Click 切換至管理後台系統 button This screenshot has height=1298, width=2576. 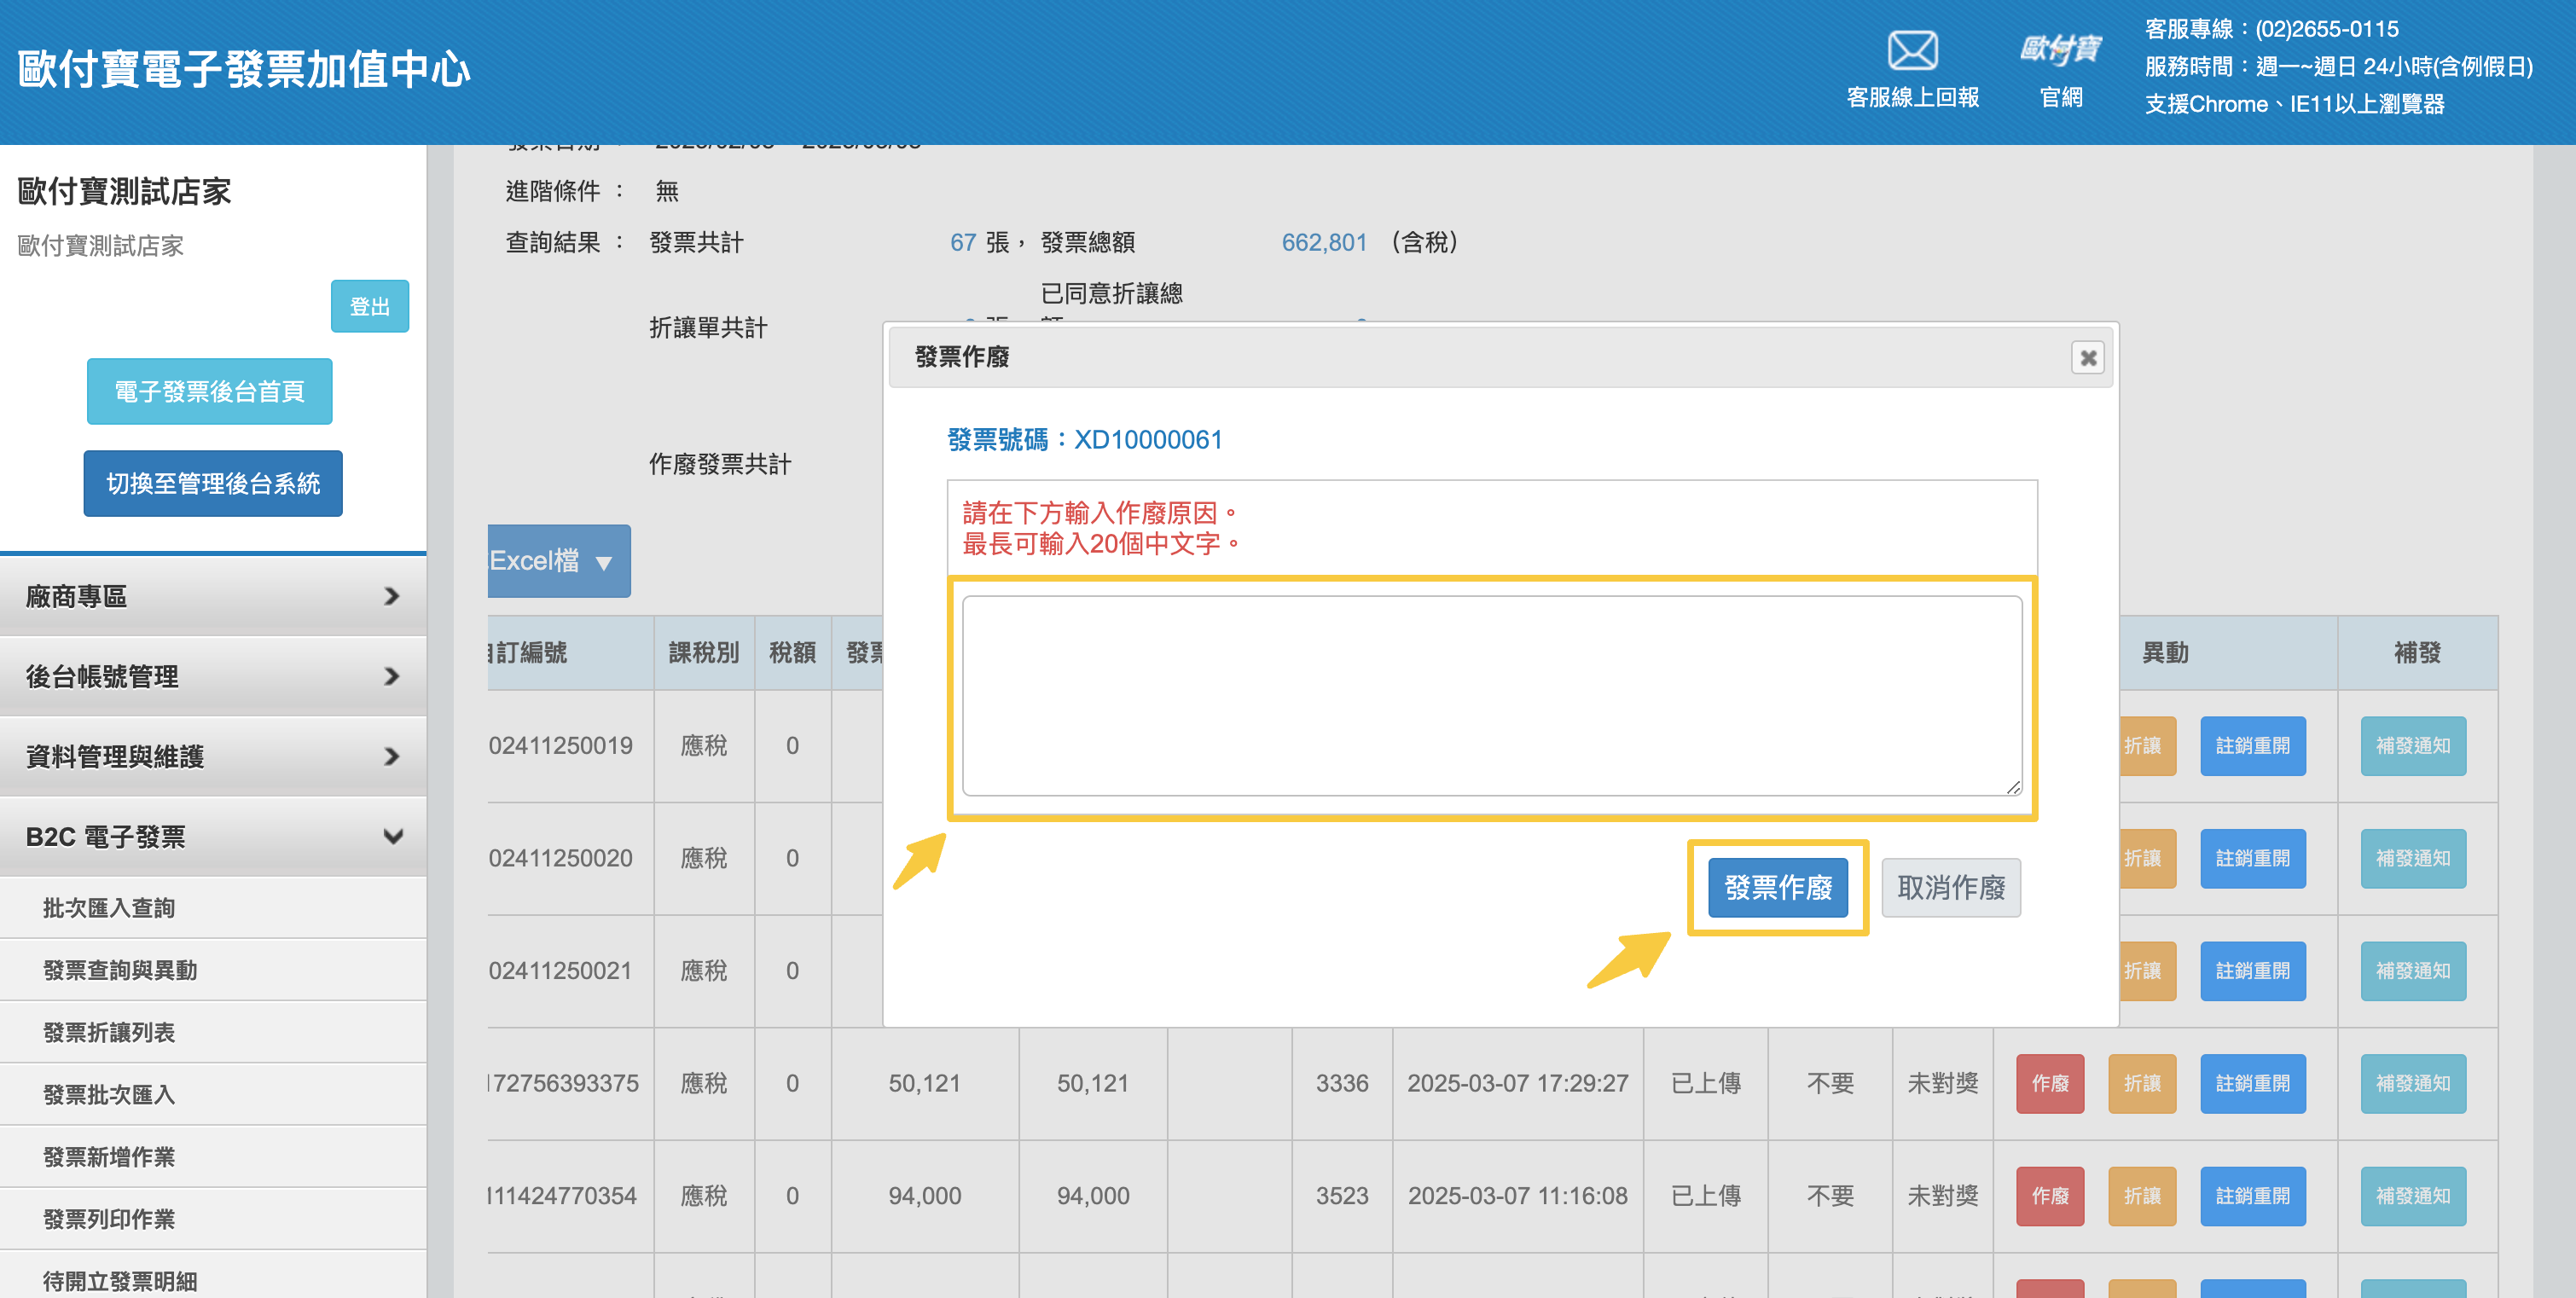(213, 483)
